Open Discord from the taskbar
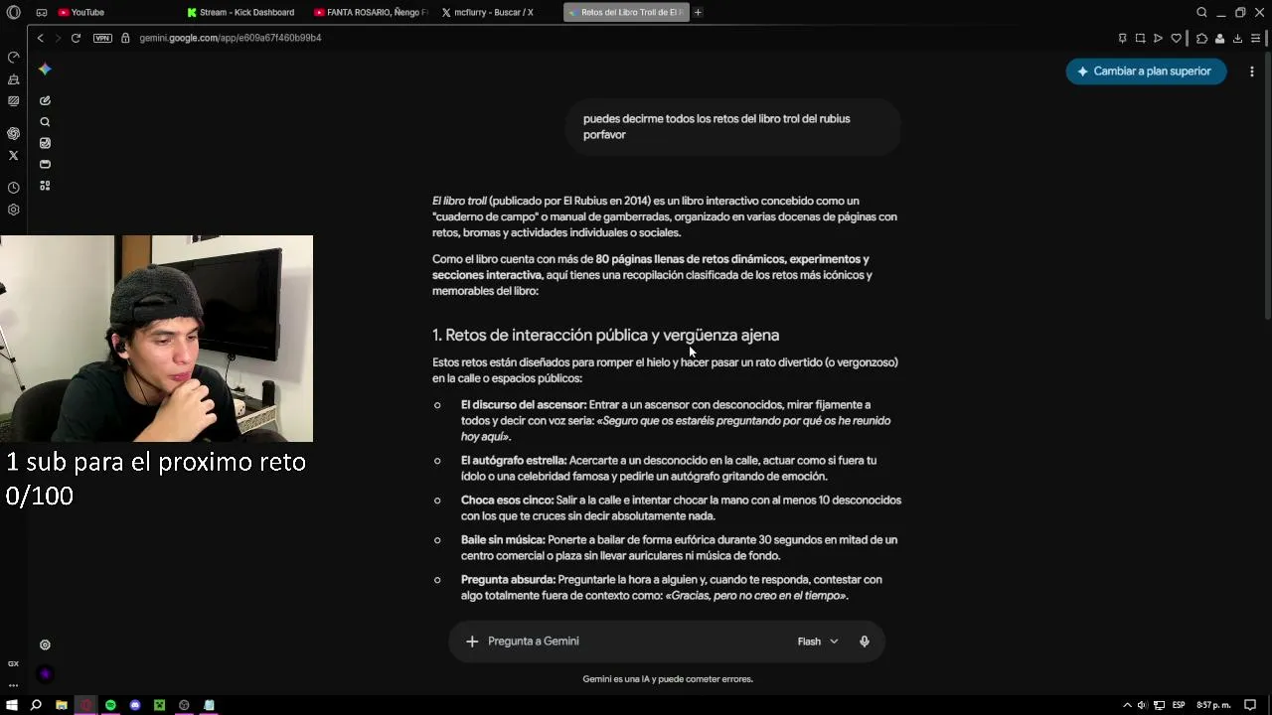 point(135,705)
